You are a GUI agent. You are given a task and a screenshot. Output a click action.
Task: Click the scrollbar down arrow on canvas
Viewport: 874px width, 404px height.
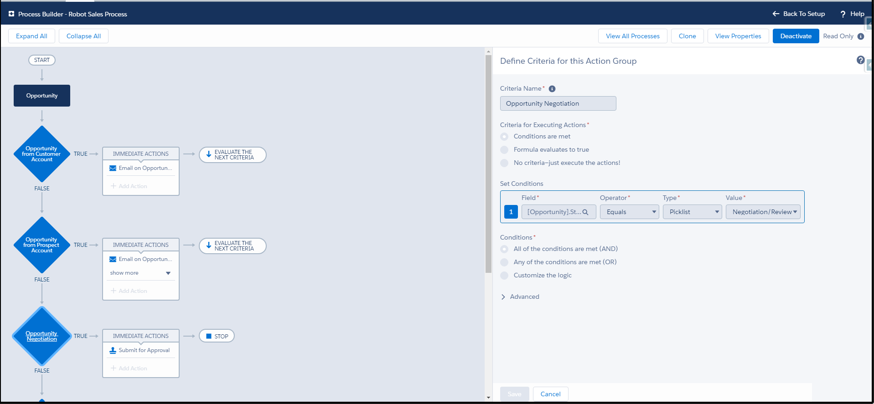tap(488, 398)
